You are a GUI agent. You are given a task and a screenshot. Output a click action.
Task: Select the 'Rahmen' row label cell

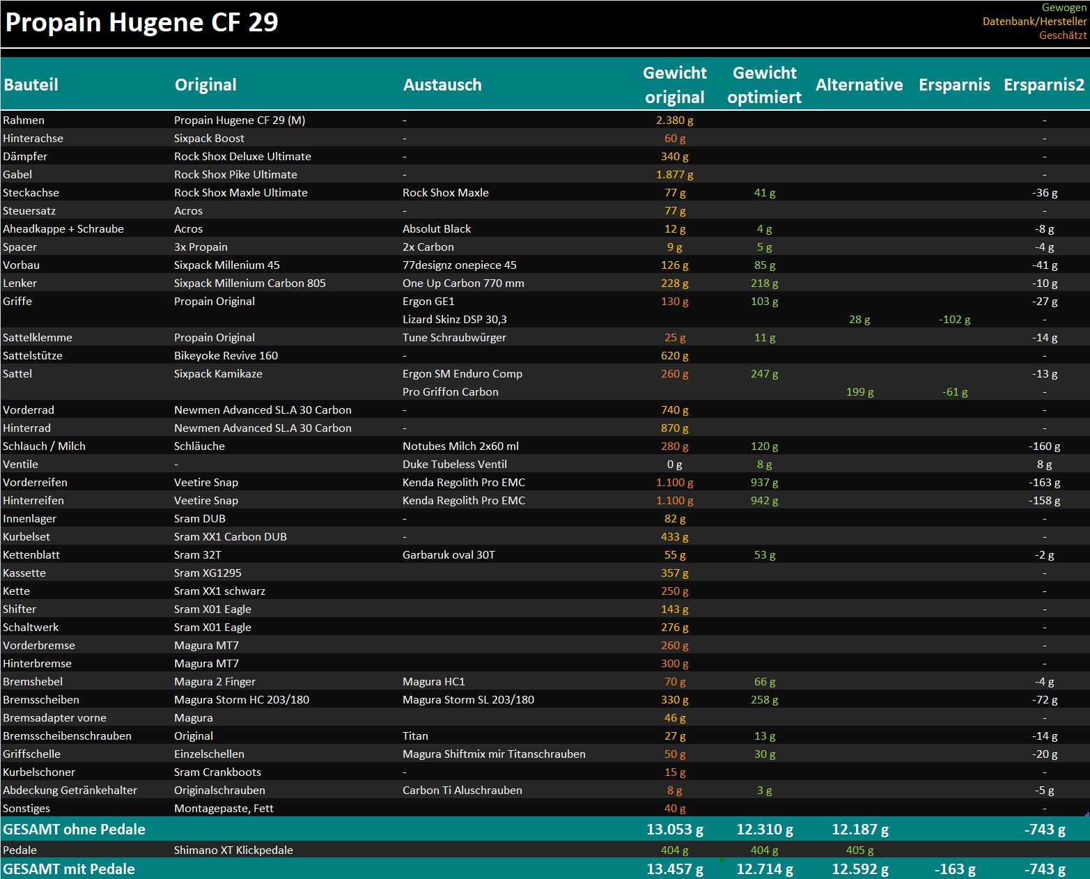point(24,120)
